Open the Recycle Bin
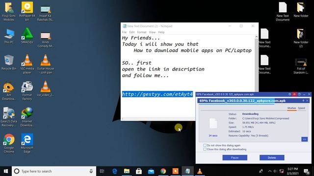Image resolution: width=314 pixels, height=176 pixels. pos(9,63)
